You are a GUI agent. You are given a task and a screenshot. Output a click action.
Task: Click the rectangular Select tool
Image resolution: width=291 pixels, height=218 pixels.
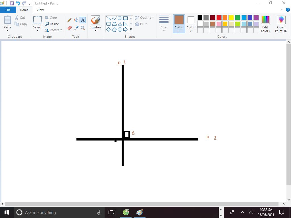[38, 20]
